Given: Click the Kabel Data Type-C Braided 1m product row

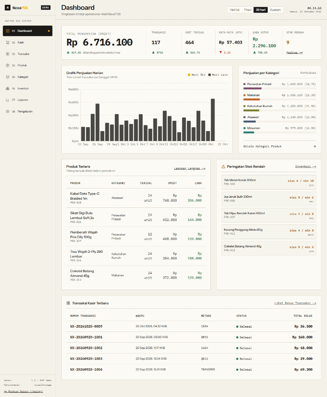Looking at the screenshot, I should (x=136, y=198).
